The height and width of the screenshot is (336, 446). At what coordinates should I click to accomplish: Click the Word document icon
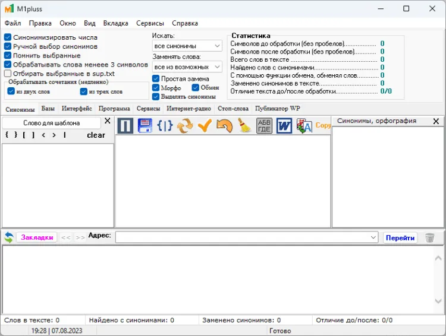pyautogui.click(x=284, y=126)
